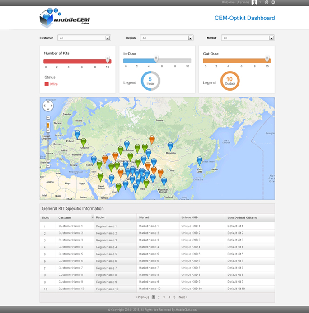Go to the Previous page
The image size is (309, 313).
(x=142, y=297)
